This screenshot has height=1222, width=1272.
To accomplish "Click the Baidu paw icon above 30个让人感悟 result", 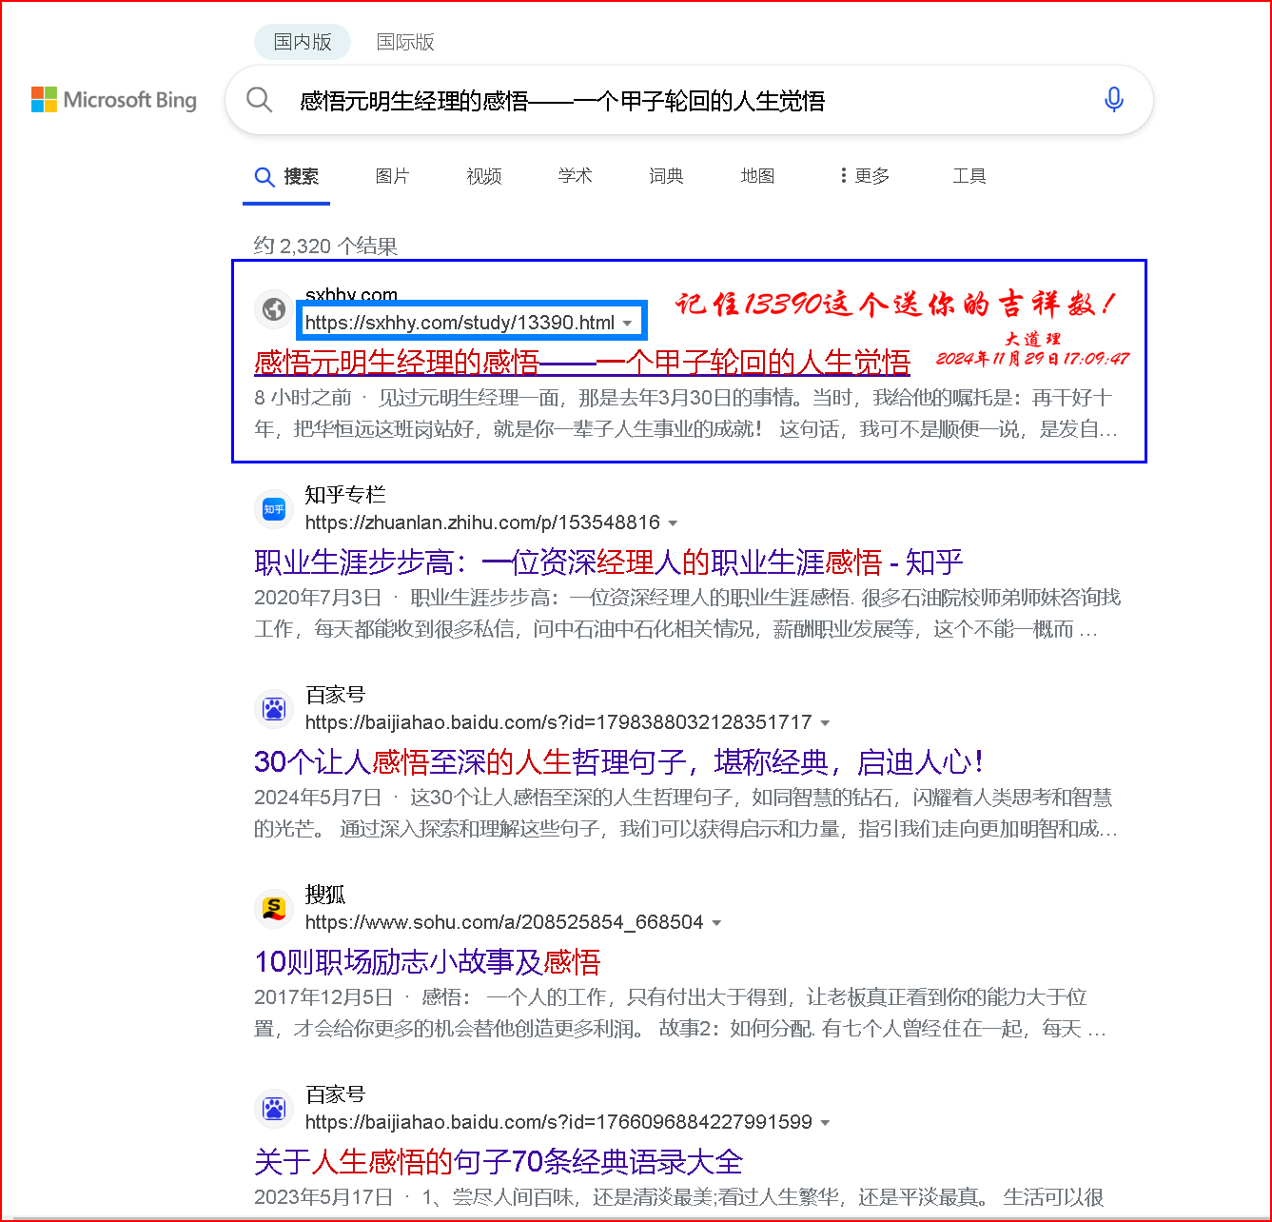I will pyautogui.click(x=274, y=709).
